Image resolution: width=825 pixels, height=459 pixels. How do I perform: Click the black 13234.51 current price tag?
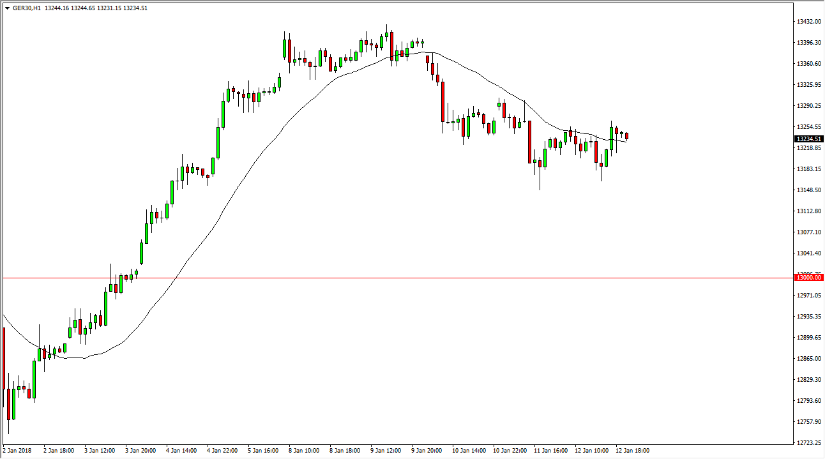807,139
